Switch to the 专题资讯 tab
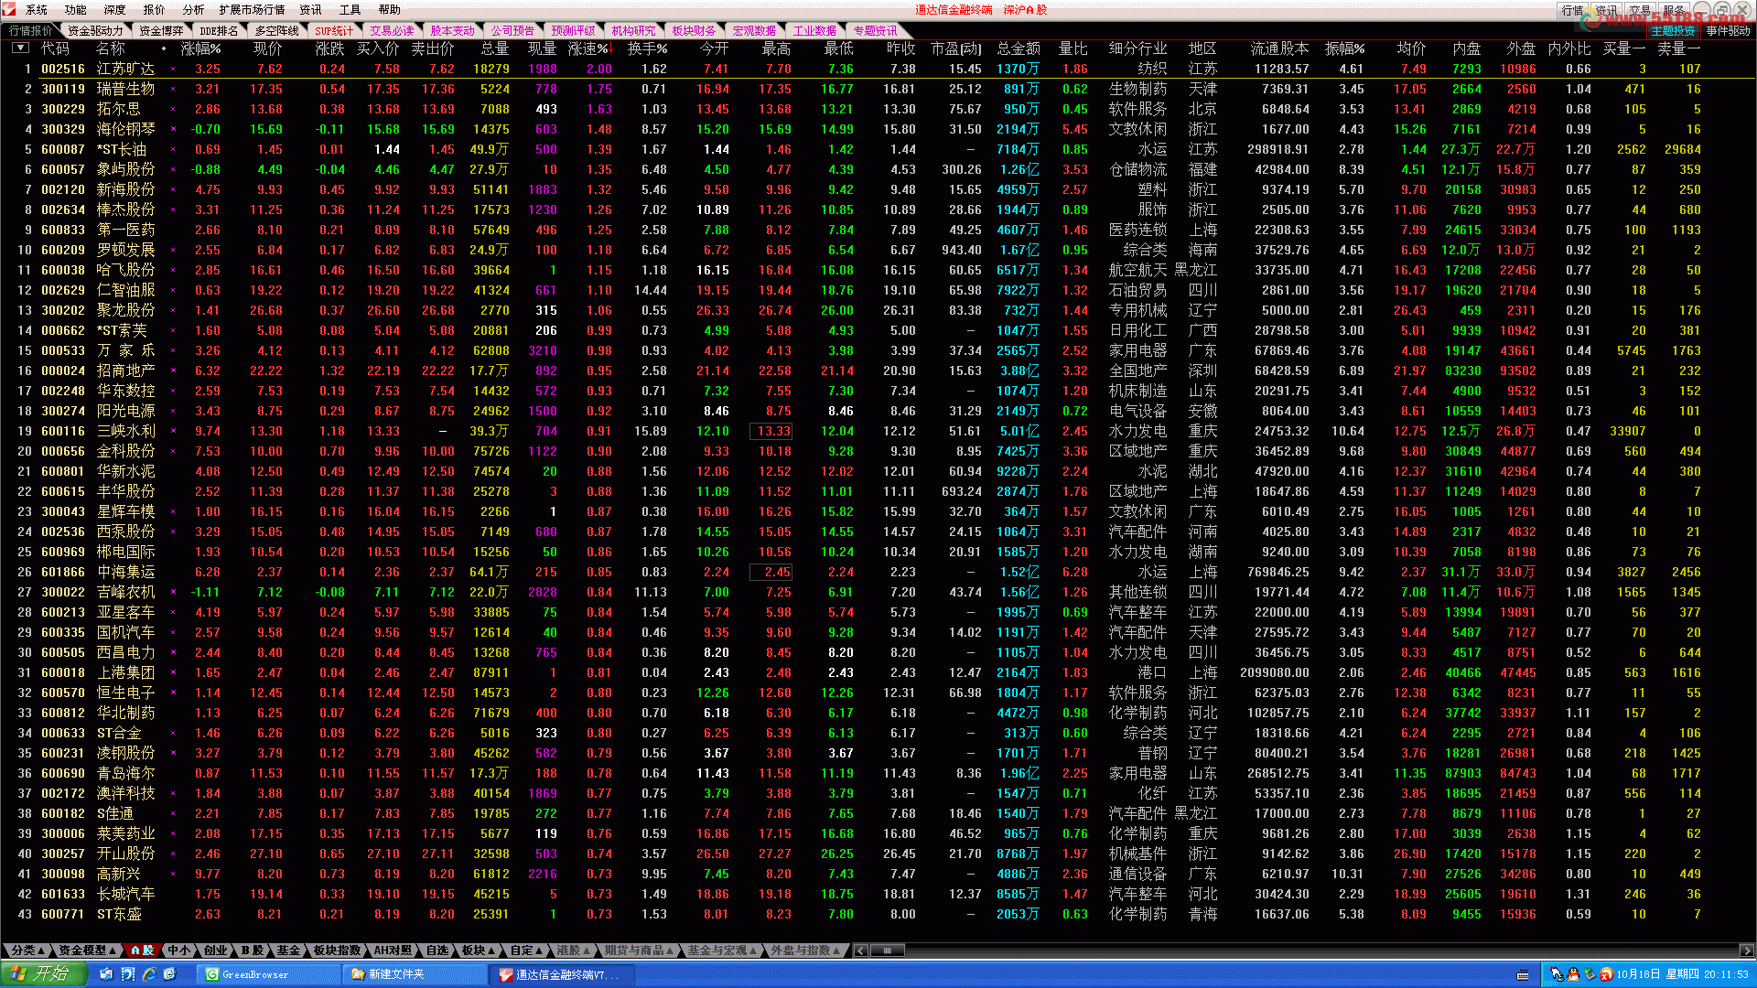Viewport: 1757px width, 988px height. 875,31
